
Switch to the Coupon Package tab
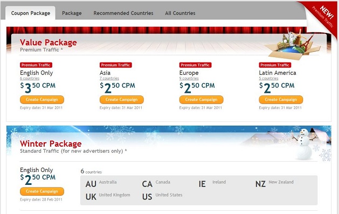pos(31,13)
